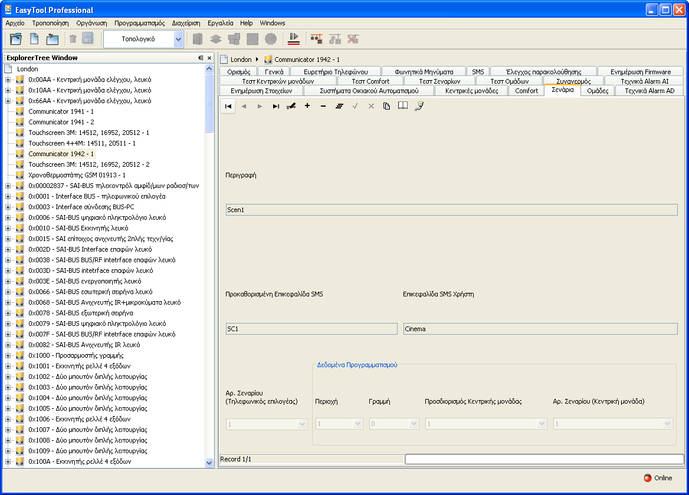The width and height of the screenshot is (689, 495).
Task: Open the Αρ. Σεναρίου (Τηλεφωνικός επιλογέας) dropdown
Action: pos(302,424)
